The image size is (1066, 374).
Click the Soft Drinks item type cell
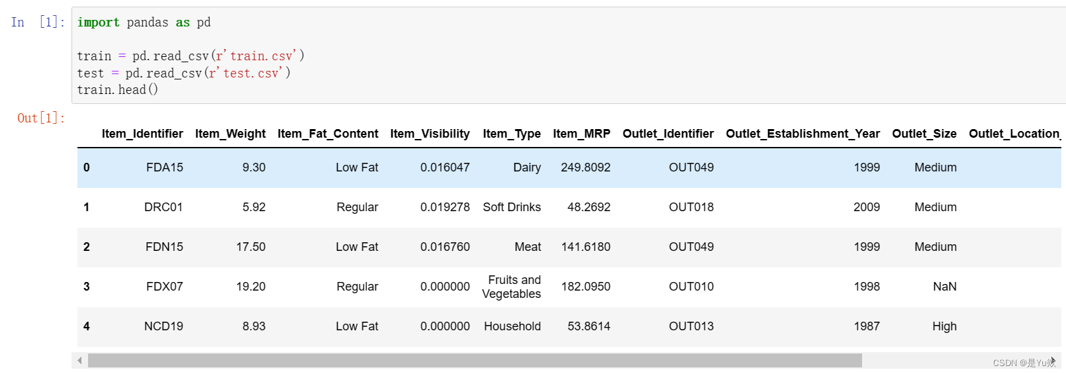(x=512, y=207)
